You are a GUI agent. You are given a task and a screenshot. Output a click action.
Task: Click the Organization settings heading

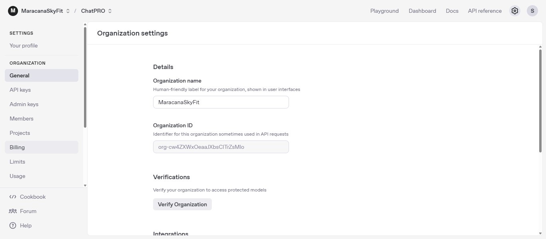(x=132, y=33)
